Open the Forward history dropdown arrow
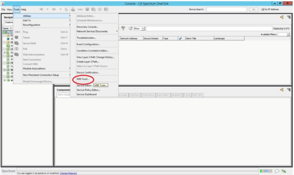294x175 pixels. [x=60, y=9]
